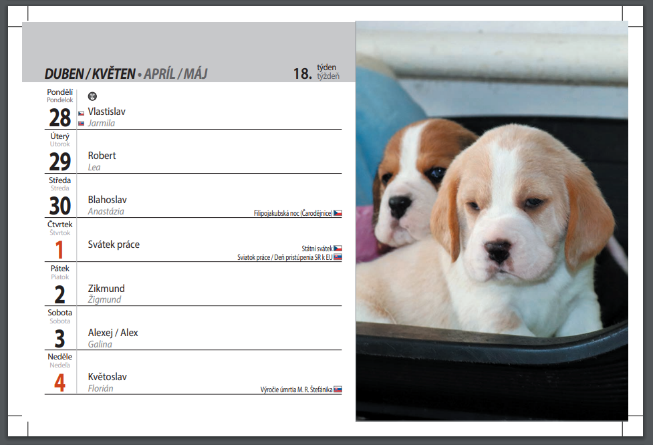The image size is (653, 445).
Task: Select the date number 29 for Úterý
Action: (59, 162)
